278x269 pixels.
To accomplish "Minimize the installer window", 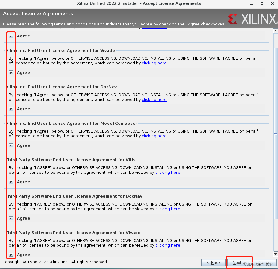I will [x=251, y=4].
